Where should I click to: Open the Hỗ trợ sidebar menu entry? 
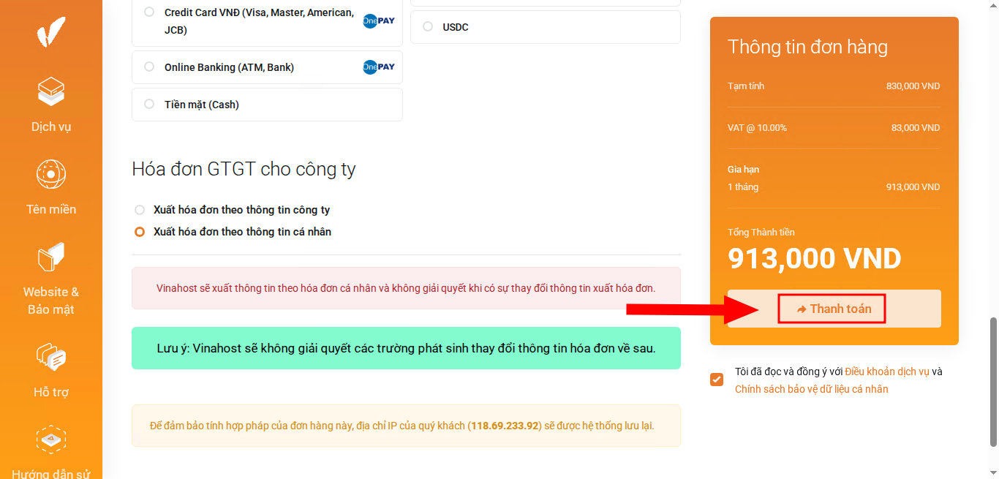click(50, 391)
